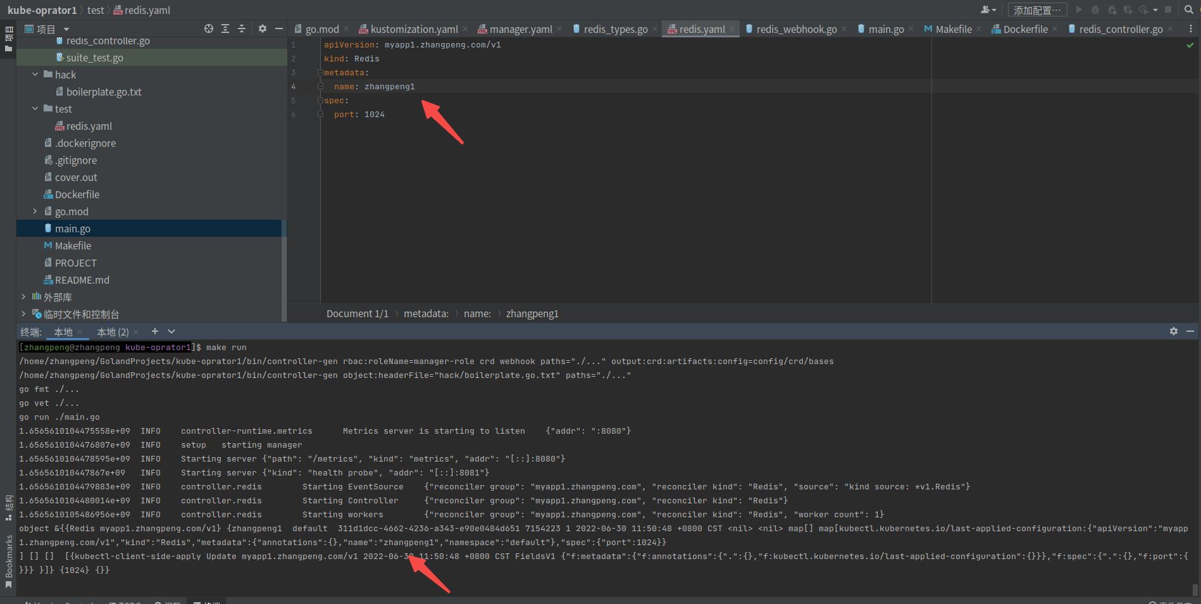The height and width of the screenshot is (604, 1201).
Task: Select .dockerignore file
Action: tap(85, 143)
